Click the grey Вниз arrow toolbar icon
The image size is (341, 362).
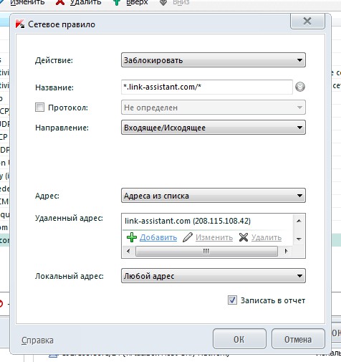163,2
